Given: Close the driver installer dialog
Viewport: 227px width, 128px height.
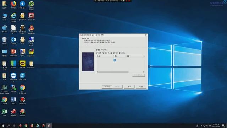Looking at the screenshot, I should tap(146, 35).
